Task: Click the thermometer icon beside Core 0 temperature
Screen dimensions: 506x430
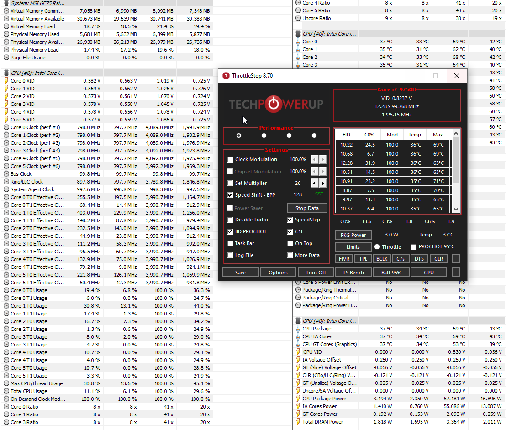Action: pyautogui.click(x=298, y=41)
